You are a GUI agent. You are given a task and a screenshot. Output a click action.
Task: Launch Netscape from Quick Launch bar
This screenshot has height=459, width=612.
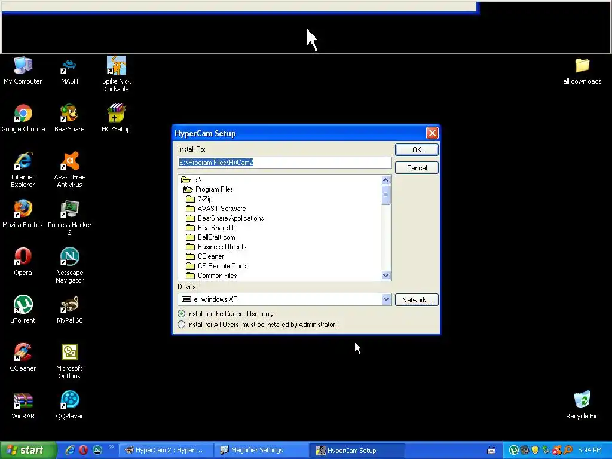[97, 450]
